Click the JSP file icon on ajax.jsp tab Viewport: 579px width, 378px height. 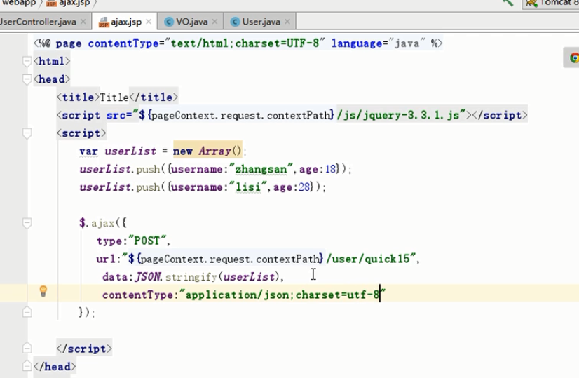tap(104, 22)
